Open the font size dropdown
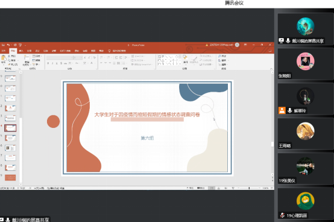This screenshot has height=222, width=334. [x=78, y=58]
